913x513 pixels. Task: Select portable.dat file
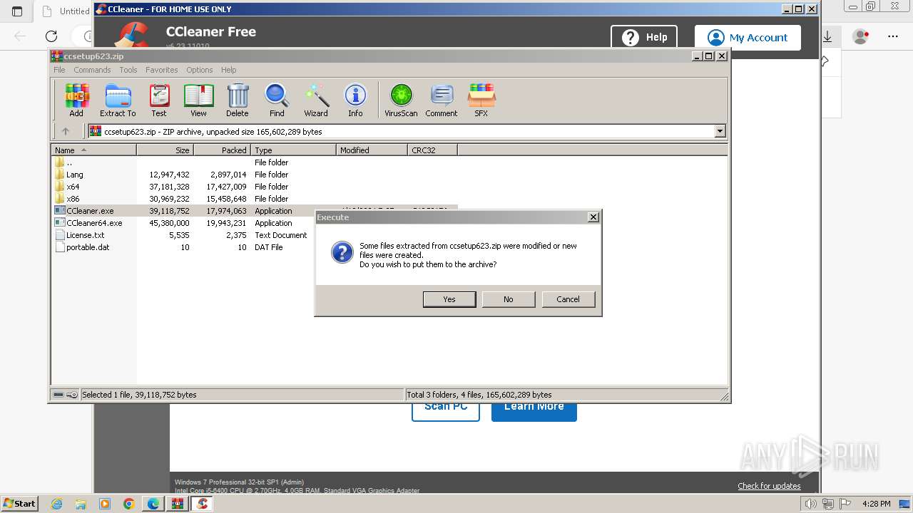pos(88,247)
